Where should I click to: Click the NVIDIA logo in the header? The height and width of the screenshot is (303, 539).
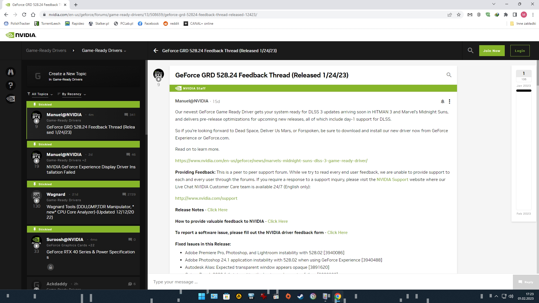click(21, 35)
